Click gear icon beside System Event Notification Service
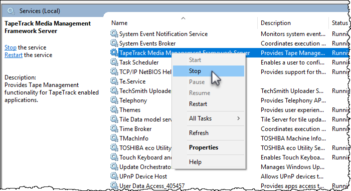 pyautogui.click(x=114, y=33)
